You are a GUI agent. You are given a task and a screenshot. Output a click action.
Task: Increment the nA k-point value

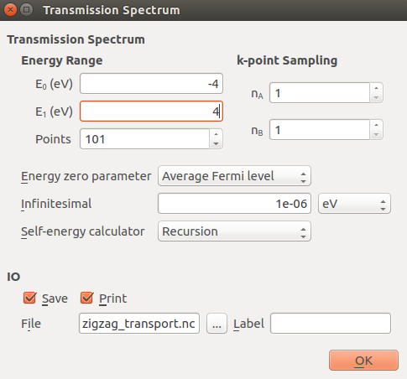point(376,88)
